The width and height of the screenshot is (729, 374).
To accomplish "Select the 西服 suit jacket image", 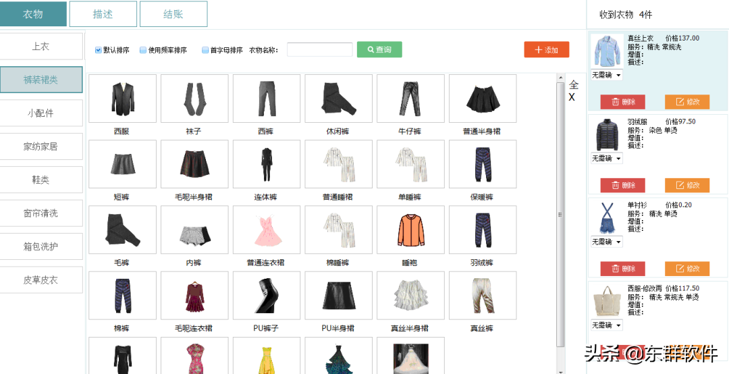I will pyautogui.click(x=122, y=99).
